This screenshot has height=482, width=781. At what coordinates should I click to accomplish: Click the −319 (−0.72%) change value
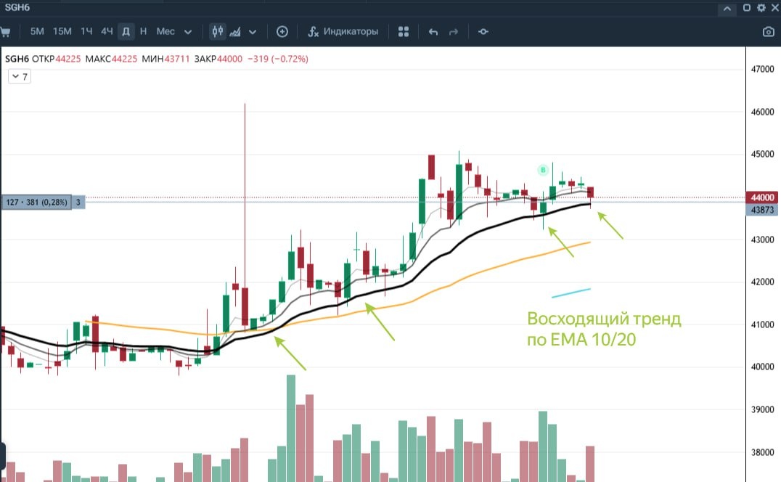278,59
